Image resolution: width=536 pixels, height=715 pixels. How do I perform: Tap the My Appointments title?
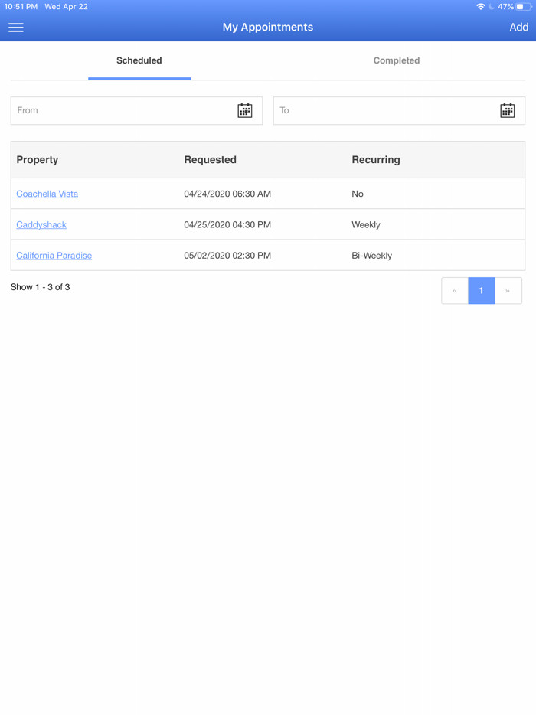click(268, 28)
